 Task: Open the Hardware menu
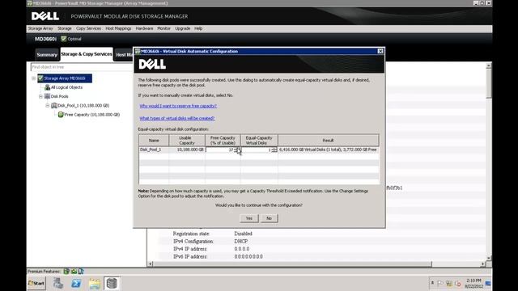[144, 28]
